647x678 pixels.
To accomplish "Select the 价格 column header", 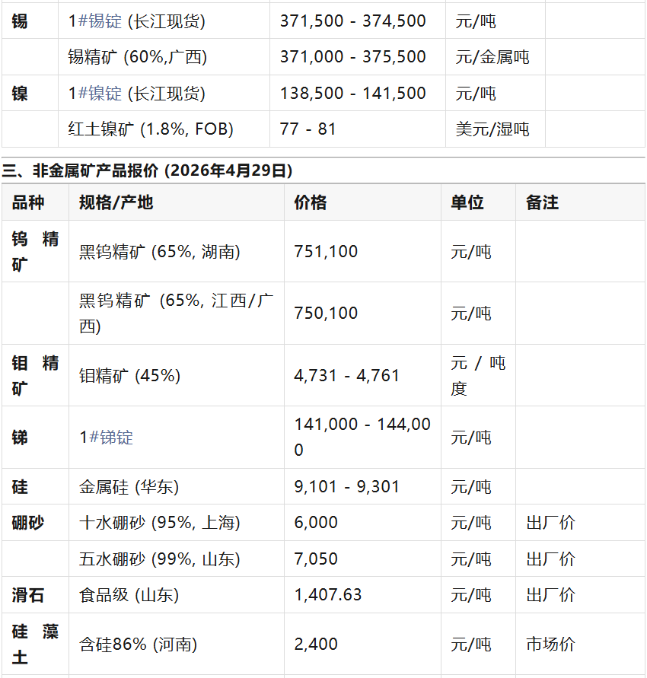I will pos(311,202).
